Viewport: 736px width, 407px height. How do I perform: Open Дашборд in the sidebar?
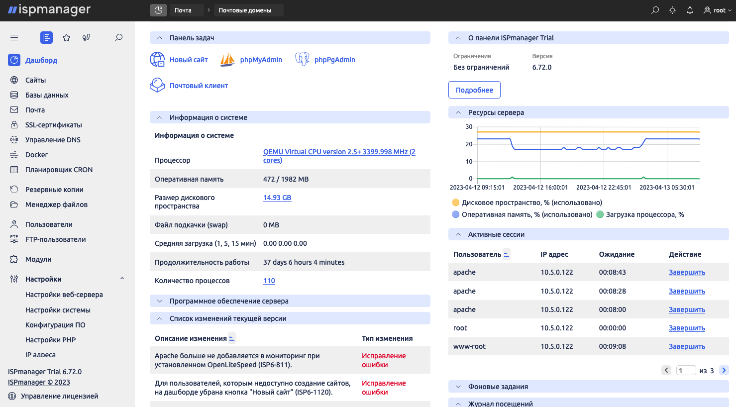point(41,60)
